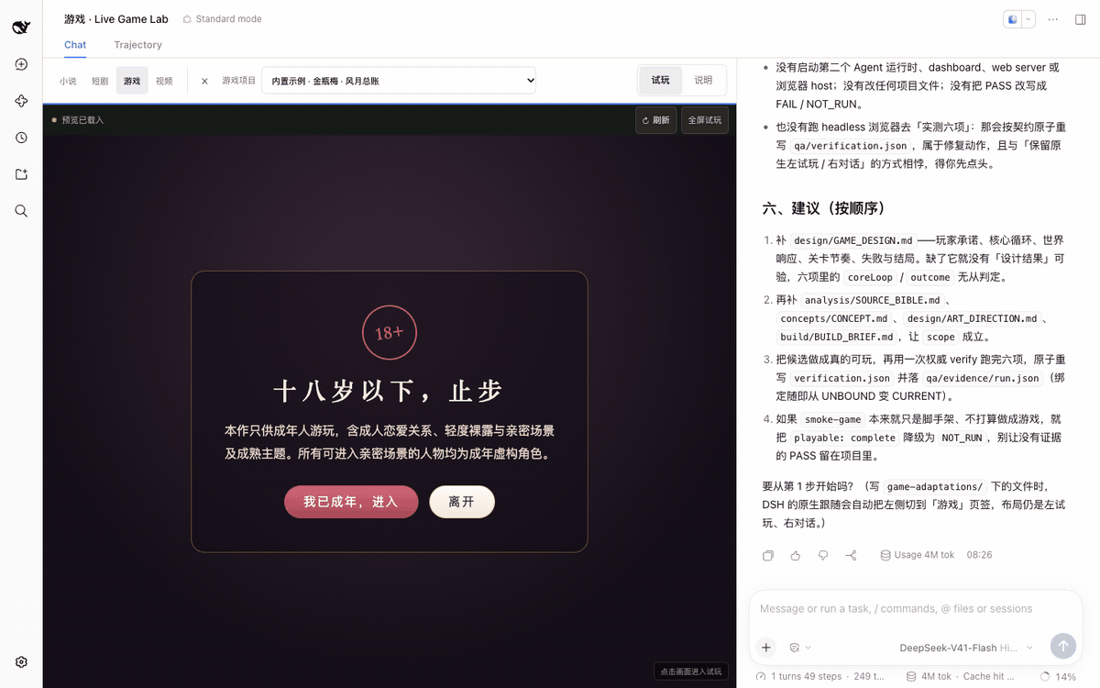Viewport: 1100px width, 688px height.
Task: Toggle the right sidebar panel icon
Action: pos(1080,19)
